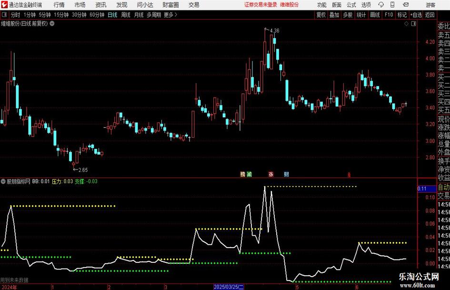Click the 画线 drawing tools button
Image resolution: width=450 pixels, height=290 pixels.
[375, 15]
